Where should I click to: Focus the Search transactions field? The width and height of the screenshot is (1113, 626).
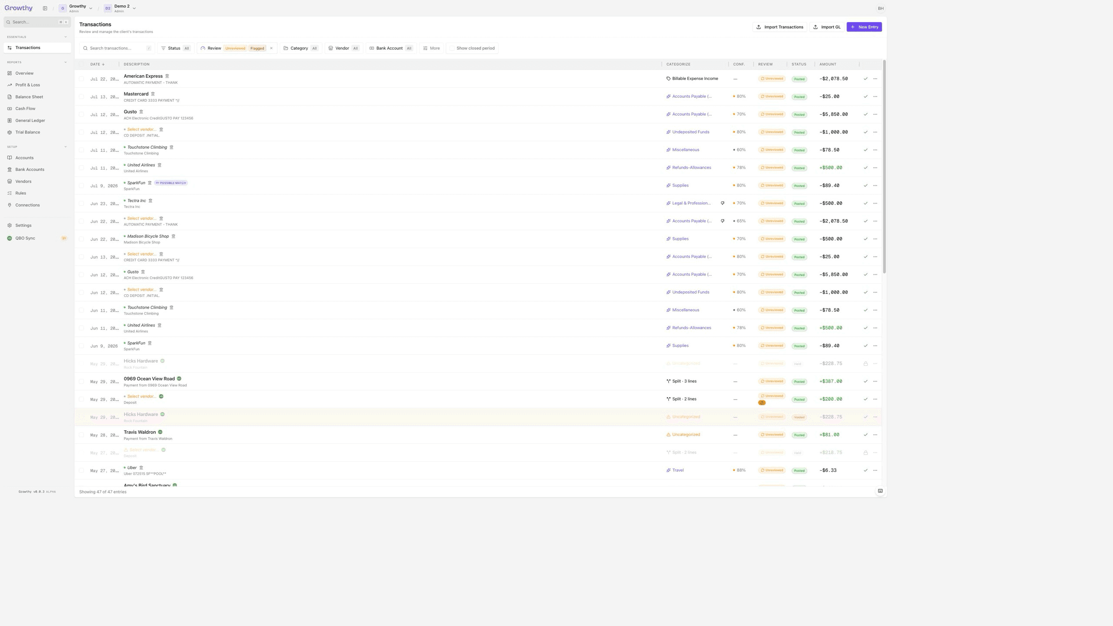(x=117, y=48)
